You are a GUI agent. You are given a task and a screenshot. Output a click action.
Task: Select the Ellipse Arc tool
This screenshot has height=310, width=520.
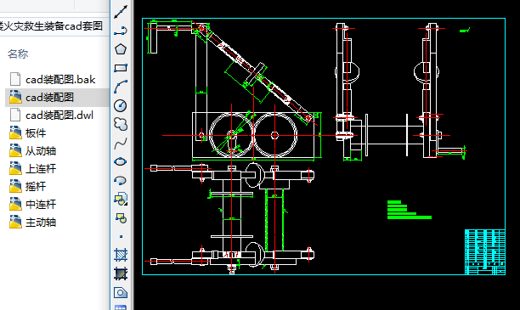(x=121, y=180)
